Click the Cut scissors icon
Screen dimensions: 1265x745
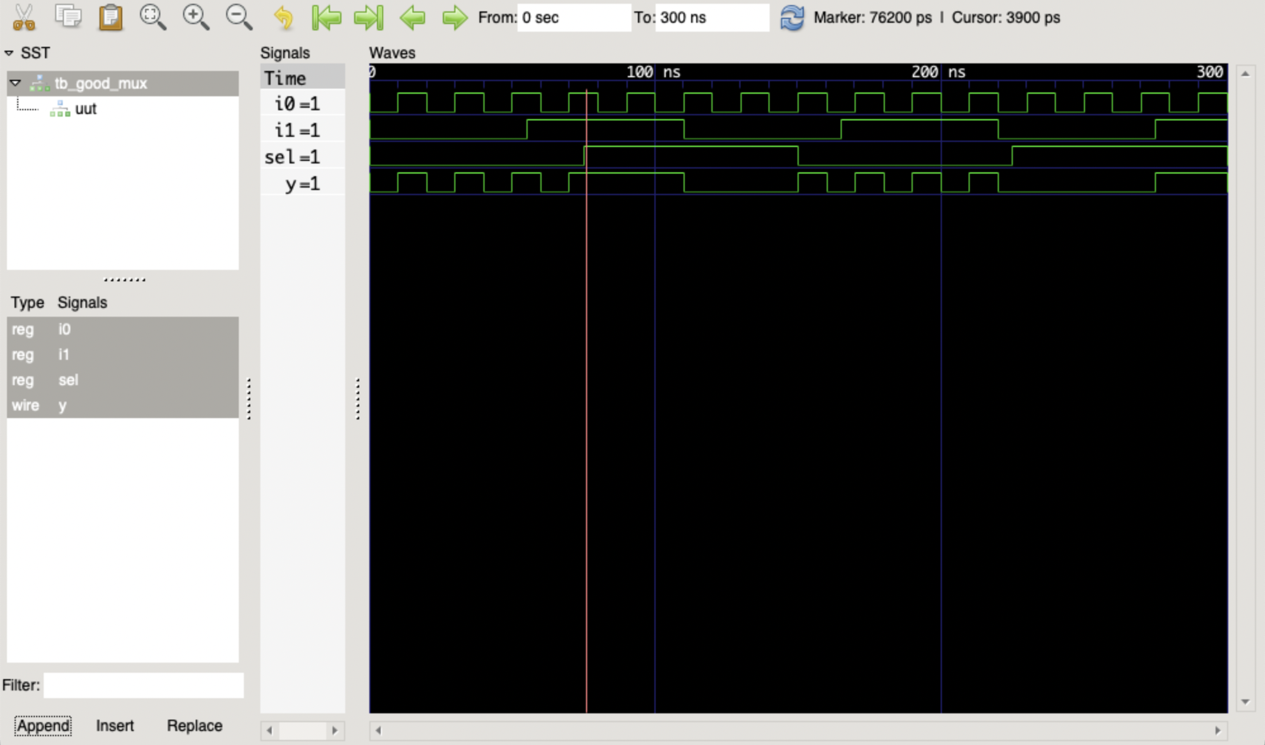click(x=23, y=17)
